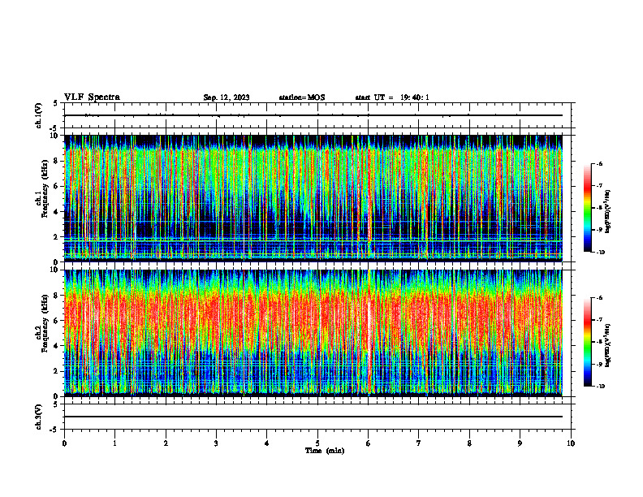Click the ch.1 spectrogram color scale bar
Image resolution: width=643 pixels, height=497 pixels.
coord(588,208)
